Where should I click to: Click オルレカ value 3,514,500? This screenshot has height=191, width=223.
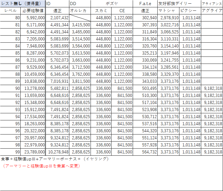point(80,39)
